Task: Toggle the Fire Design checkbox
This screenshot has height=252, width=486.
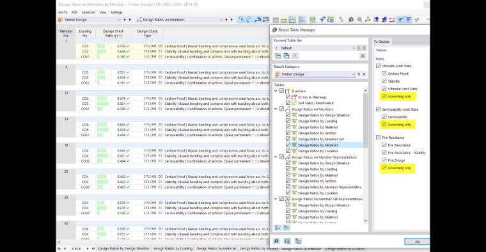Action: [x=384, y=160]
